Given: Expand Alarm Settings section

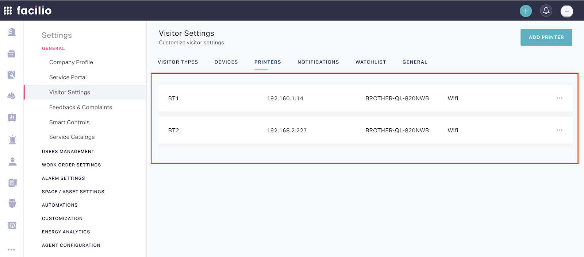Looking at the screenshot, I should point(64,178).
